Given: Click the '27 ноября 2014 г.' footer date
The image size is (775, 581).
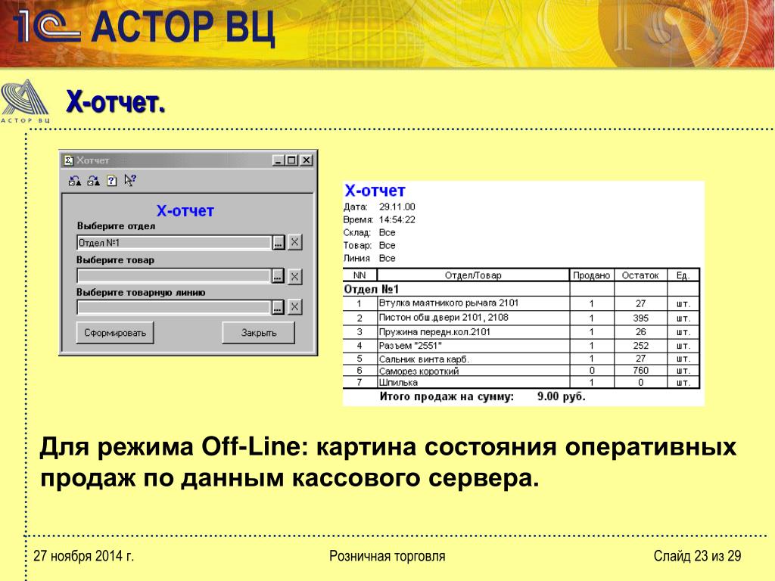Looking at the screenshot, I should pyautogui.click(x=83, y=556).
